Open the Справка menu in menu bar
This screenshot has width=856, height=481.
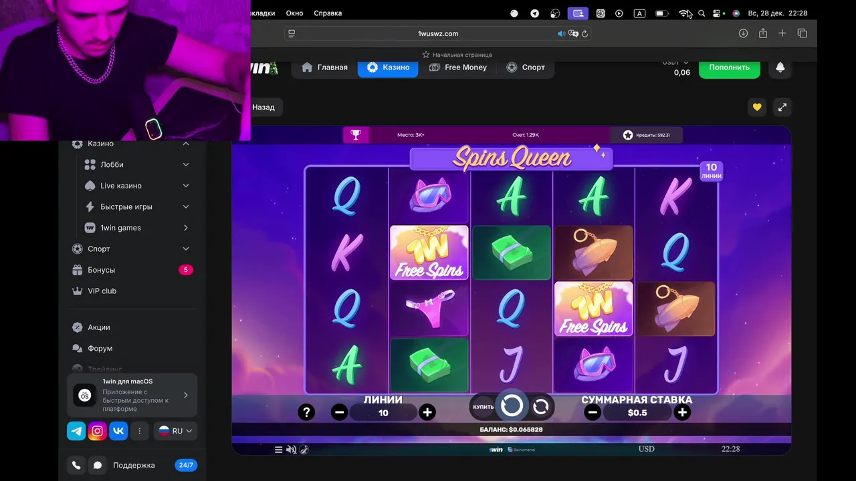[328, 13]
